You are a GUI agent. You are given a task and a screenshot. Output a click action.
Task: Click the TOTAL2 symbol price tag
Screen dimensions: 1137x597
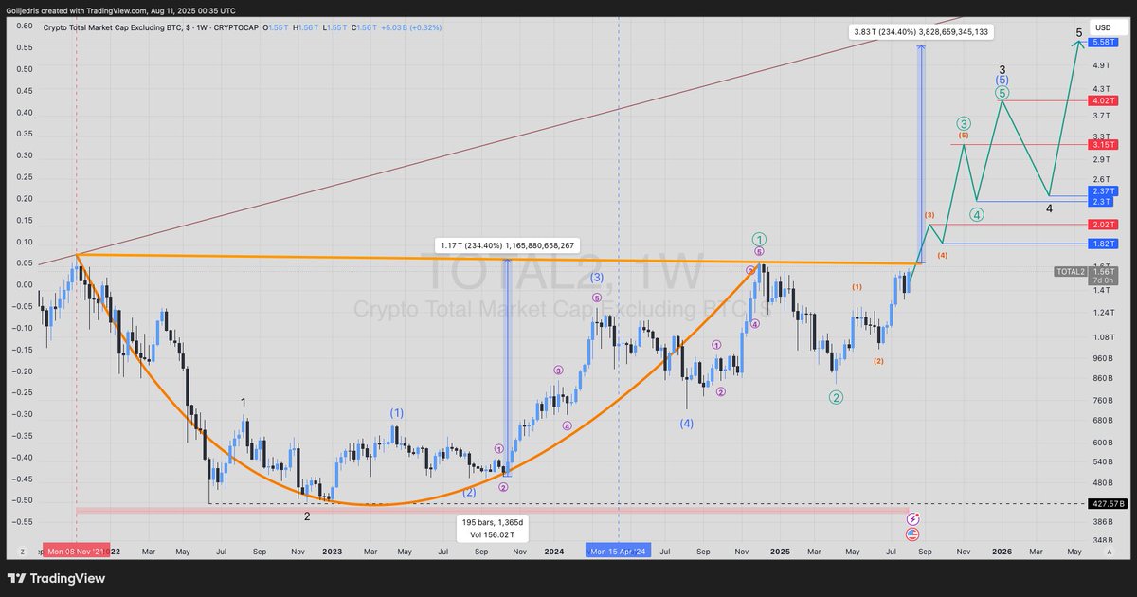(x=1072, y=272)
